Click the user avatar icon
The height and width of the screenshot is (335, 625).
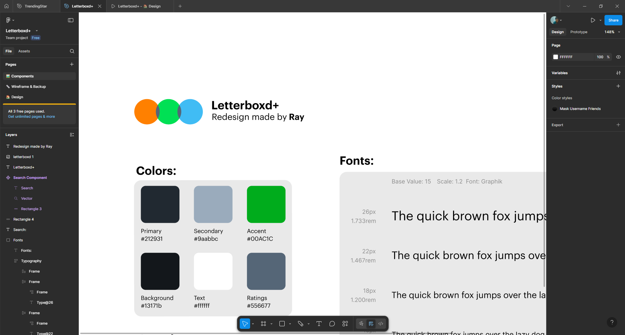tap(554, 20)
